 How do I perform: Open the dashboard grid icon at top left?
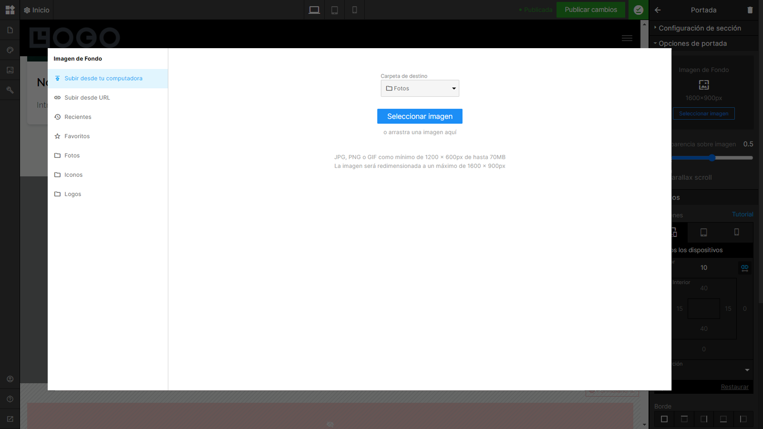tap(10, 10)
